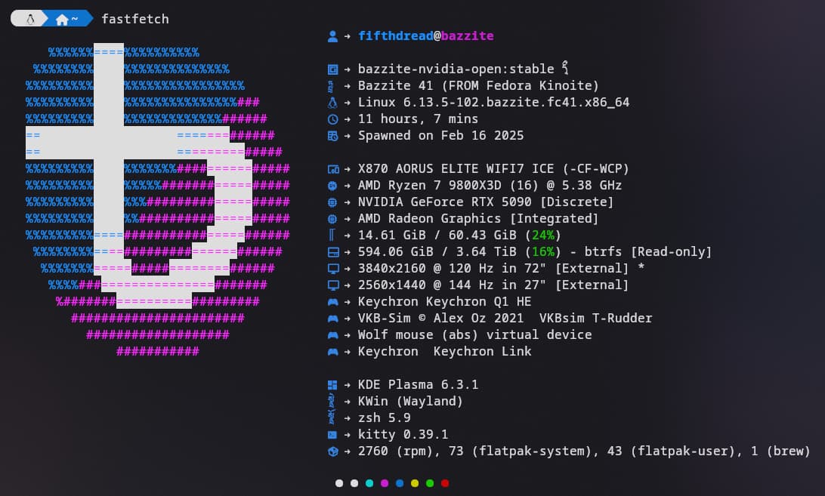Click '2560x1440 @ 144 Hz in 27"' text
Image resolution: width=825 pixels, height=496 pixels.
point(453,285)
